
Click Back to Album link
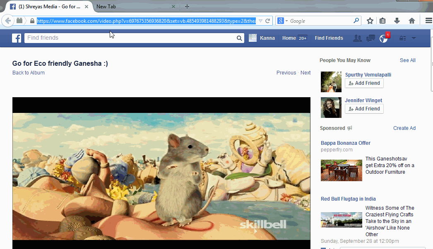point(29,73)
